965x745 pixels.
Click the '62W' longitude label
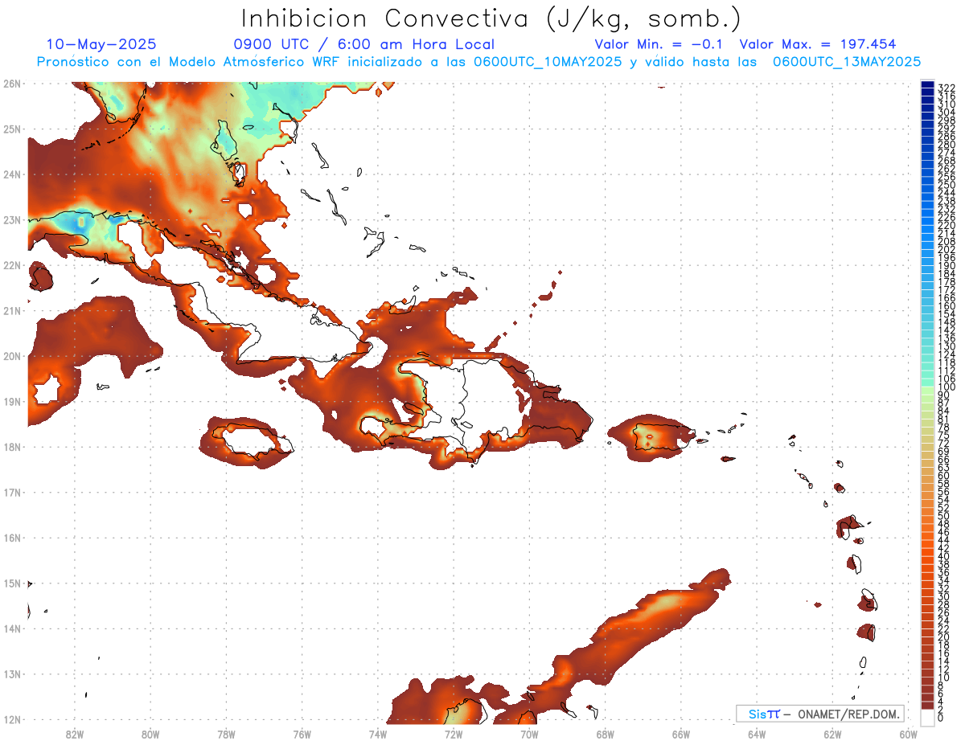(832, 734)
